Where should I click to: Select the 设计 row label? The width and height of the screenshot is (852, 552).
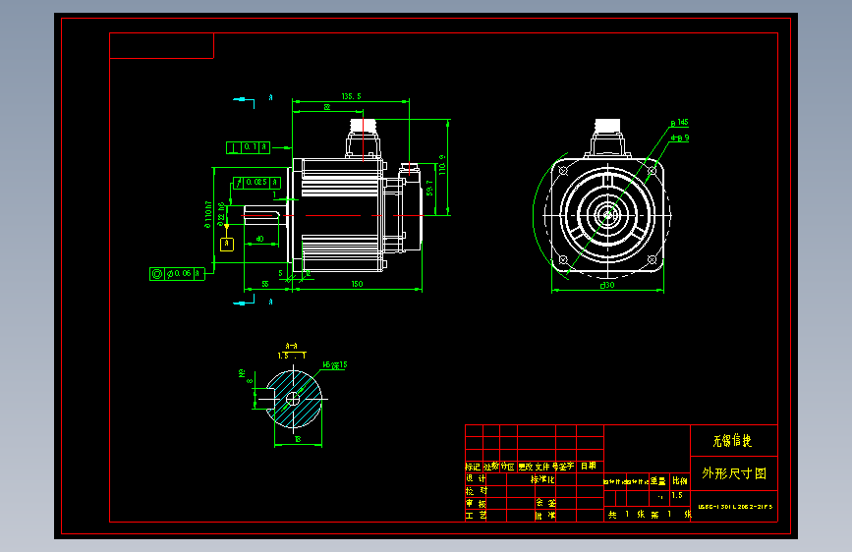pyautogui.click(x=476, y=478)
